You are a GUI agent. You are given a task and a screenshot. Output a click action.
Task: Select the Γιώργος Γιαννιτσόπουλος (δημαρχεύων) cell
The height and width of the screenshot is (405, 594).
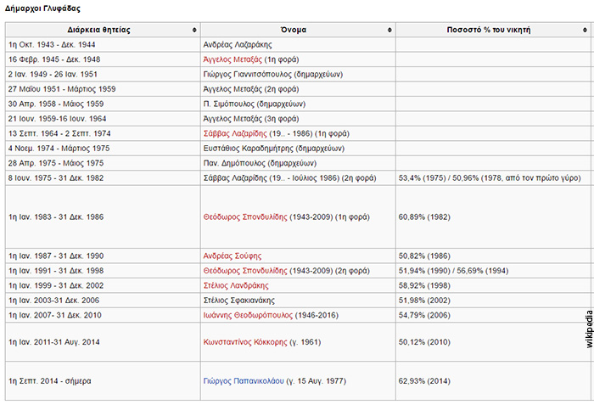[x=273, y=74]
